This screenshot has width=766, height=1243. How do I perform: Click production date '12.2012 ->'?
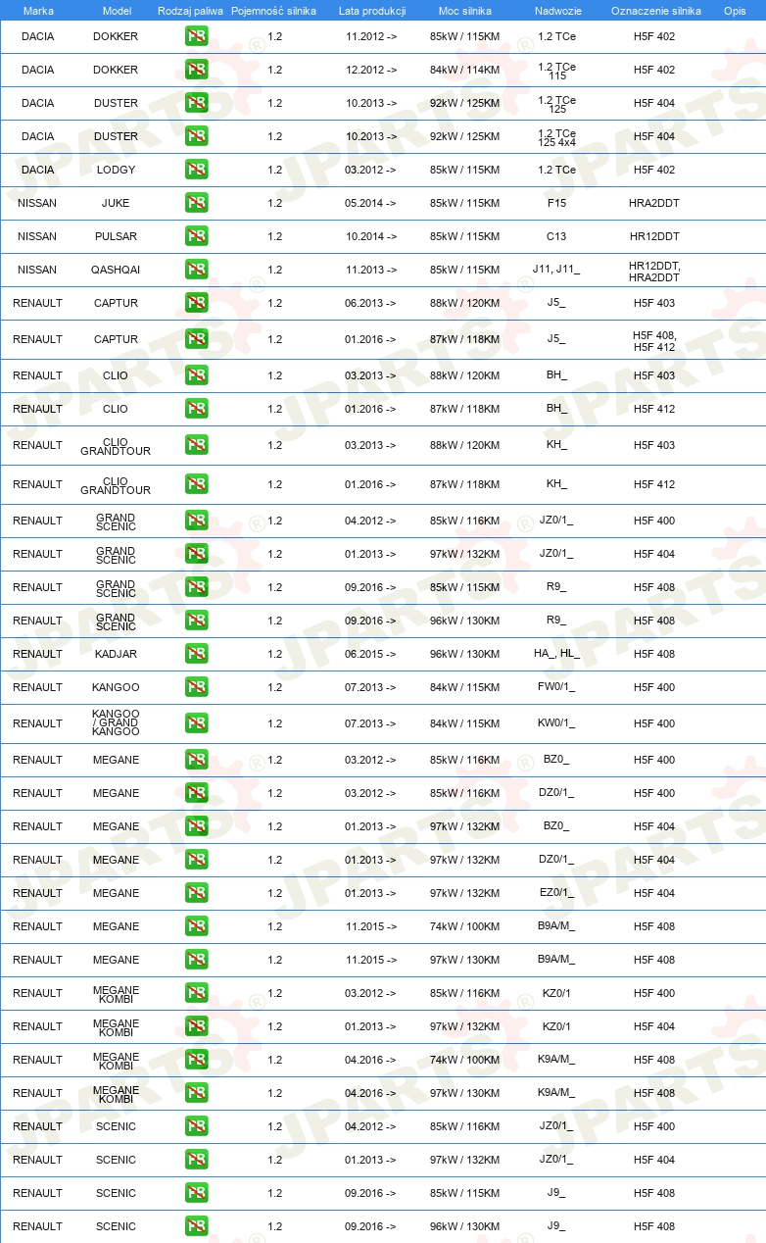pos(371,70)
